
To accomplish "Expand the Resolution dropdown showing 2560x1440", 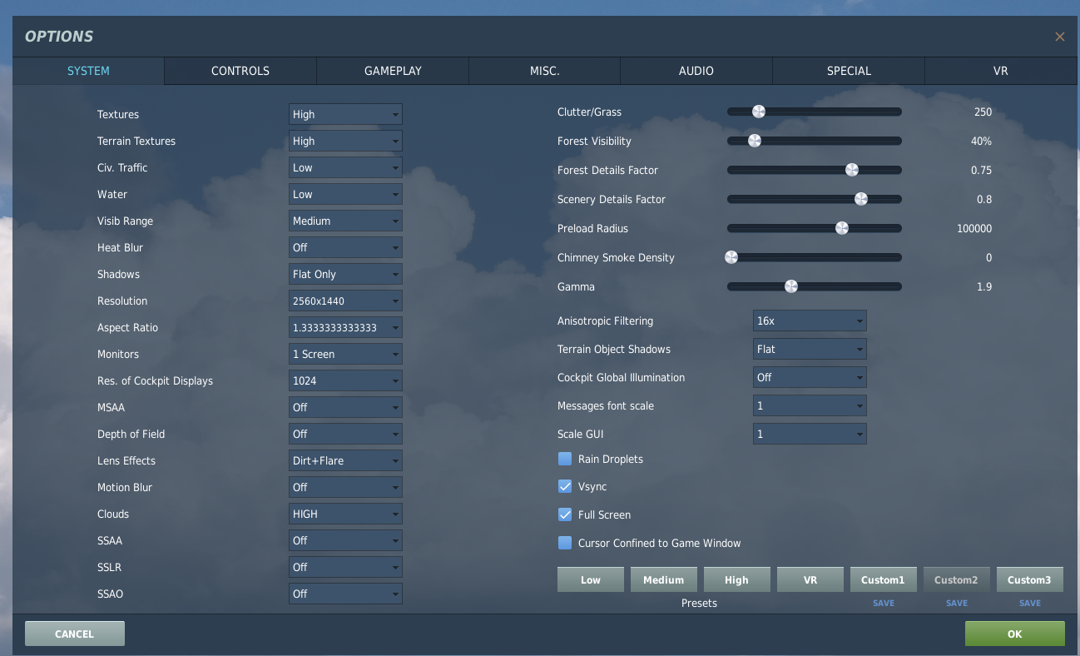I will pyautogui.click(x=345, y=301).
